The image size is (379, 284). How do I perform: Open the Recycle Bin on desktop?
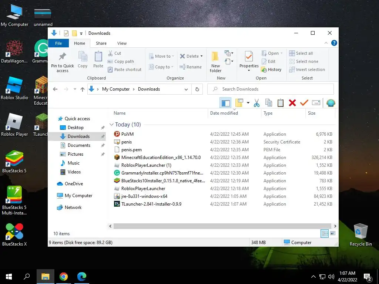360,235
